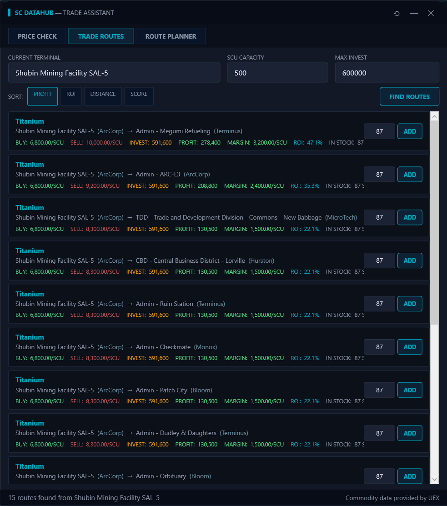Click the Current Terminal input field
The width and height of the screenshot is (447, 506).
[114, 73]
